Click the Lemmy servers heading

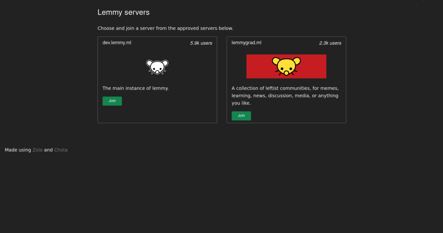point(123,12)
